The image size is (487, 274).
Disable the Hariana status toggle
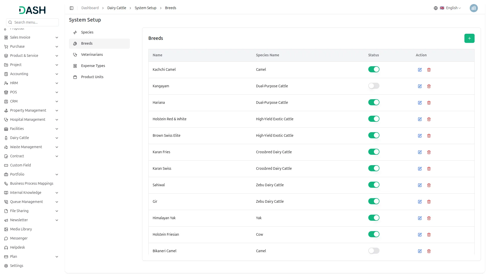374,102
